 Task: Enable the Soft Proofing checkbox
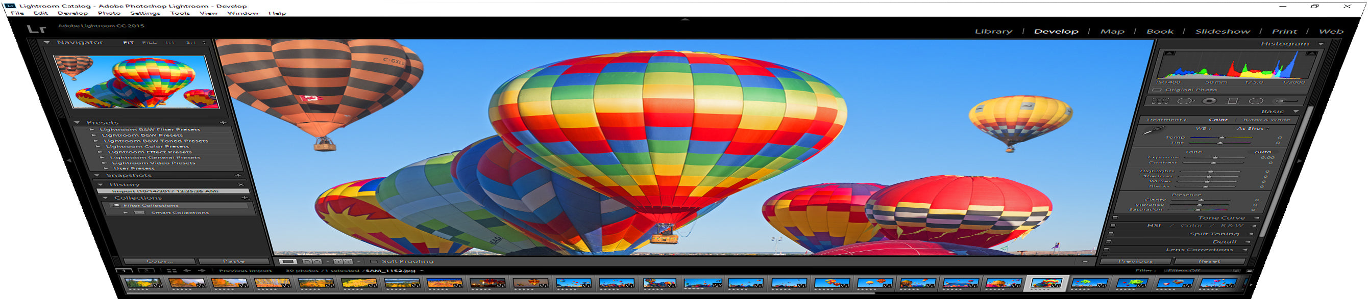pyautogui.click(x=373, y=261)
